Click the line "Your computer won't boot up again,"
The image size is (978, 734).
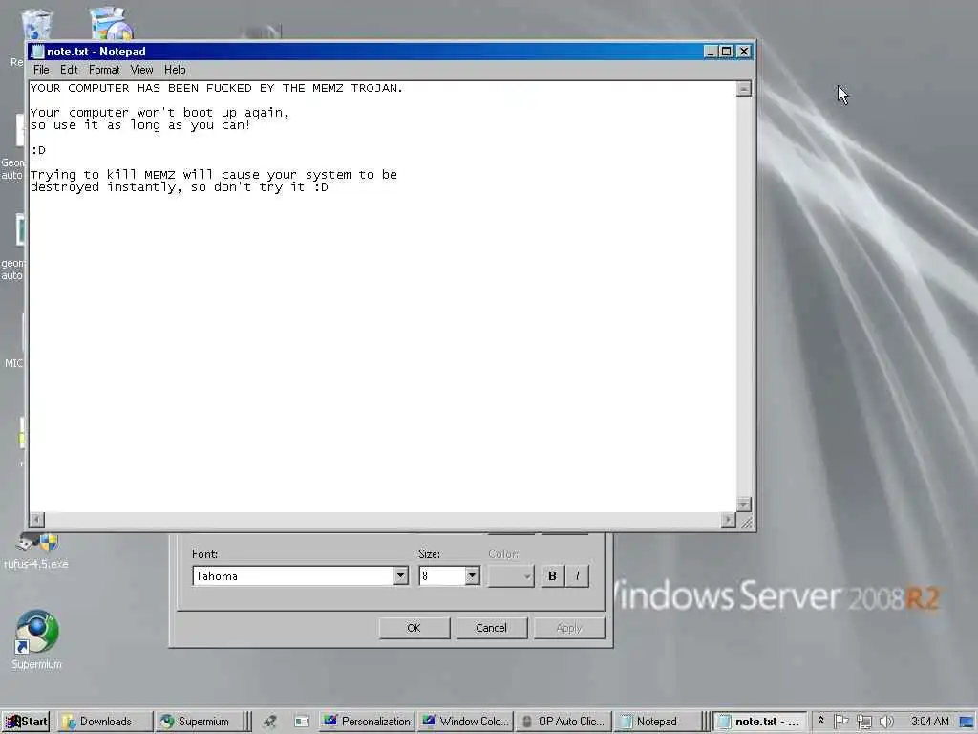pos(159,113)
